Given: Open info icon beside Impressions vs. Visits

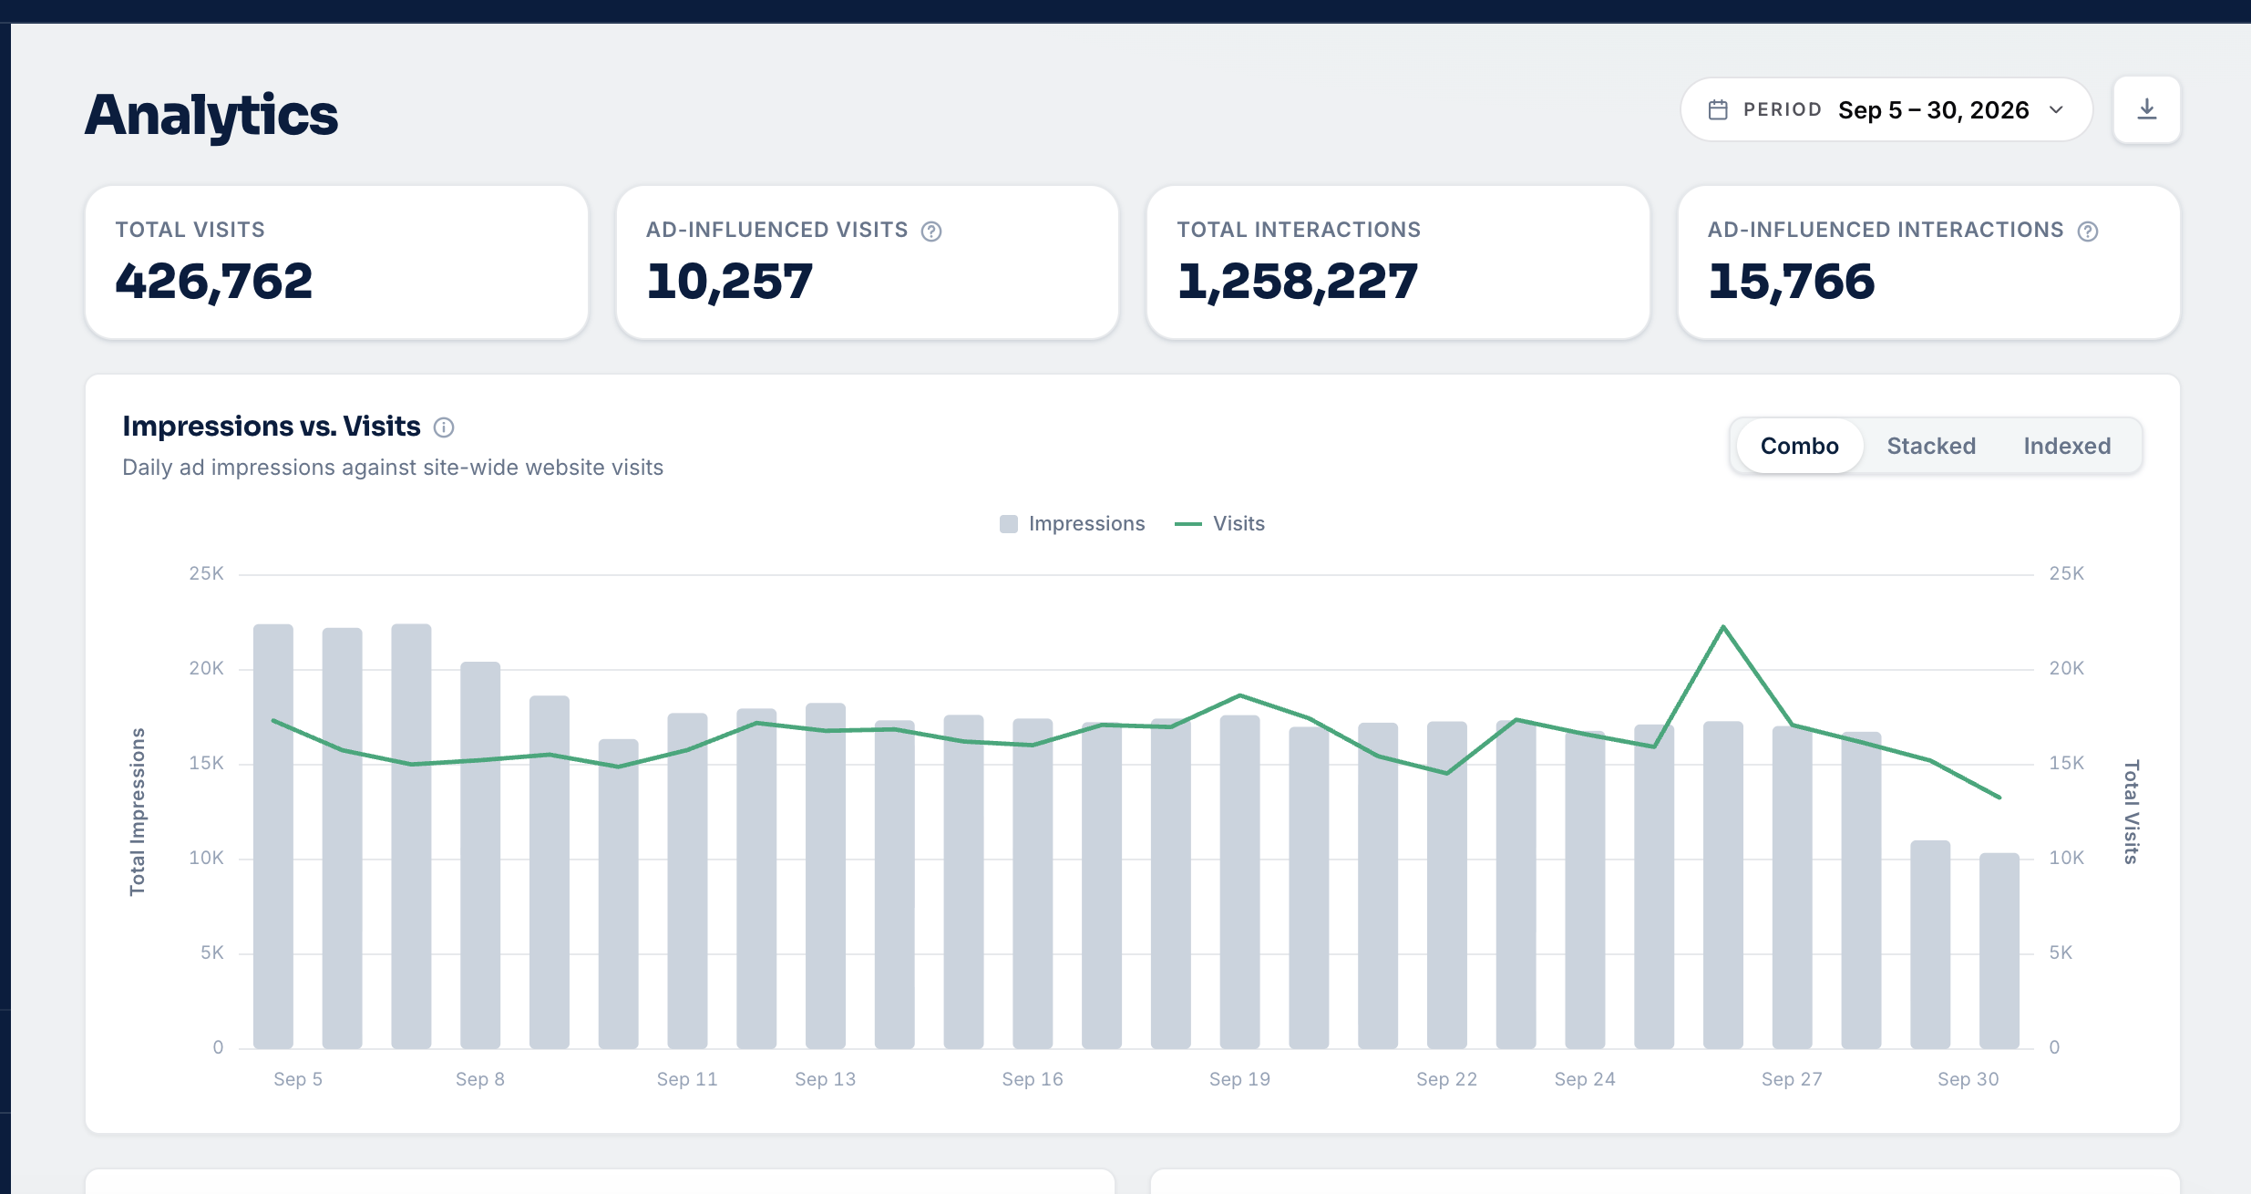Looking at the screenshot, I should [444, 427].
